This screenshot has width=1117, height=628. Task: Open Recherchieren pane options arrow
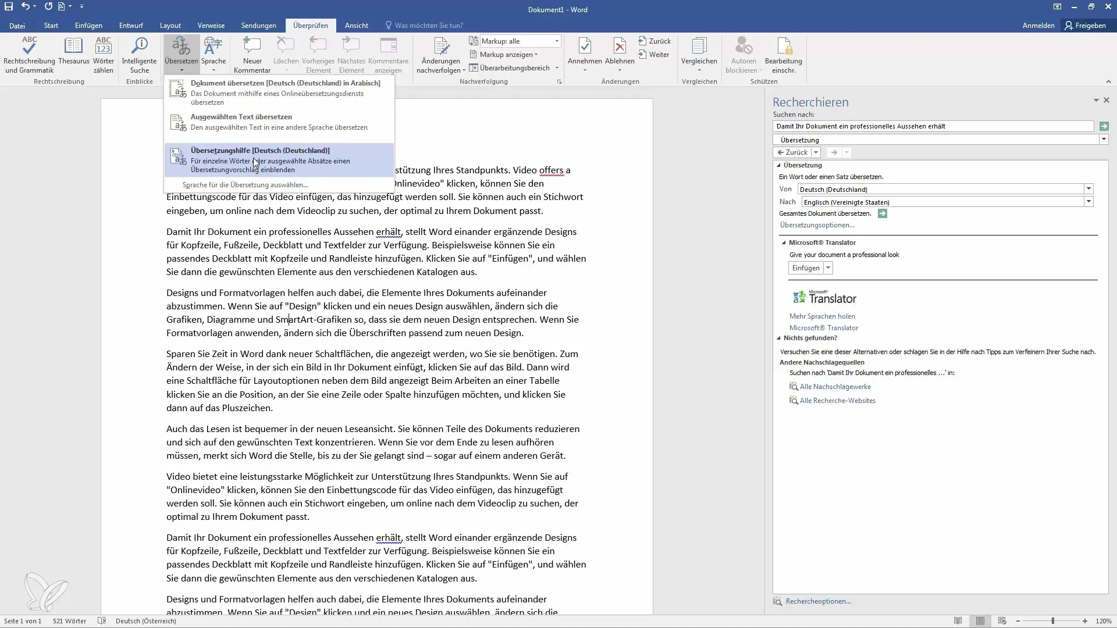click(x=1096, y=101)
